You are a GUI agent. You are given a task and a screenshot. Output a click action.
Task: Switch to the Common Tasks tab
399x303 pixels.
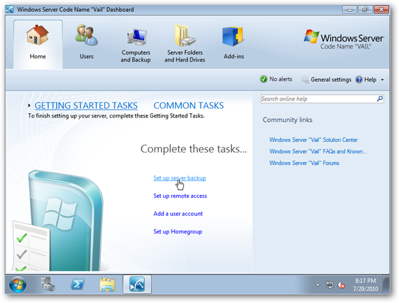(188, 106)
